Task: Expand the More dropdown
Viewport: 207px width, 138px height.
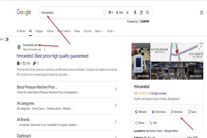Action: click(x=99, y=31)
